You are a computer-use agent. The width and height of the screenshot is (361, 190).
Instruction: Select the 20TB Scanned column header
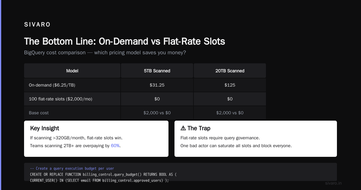click(x=230, y=71)
